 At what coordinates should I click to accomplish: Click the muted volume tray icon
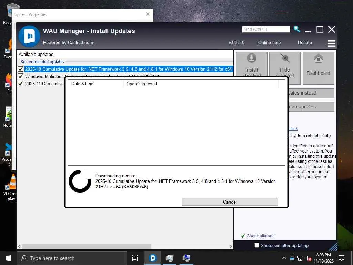308,258
